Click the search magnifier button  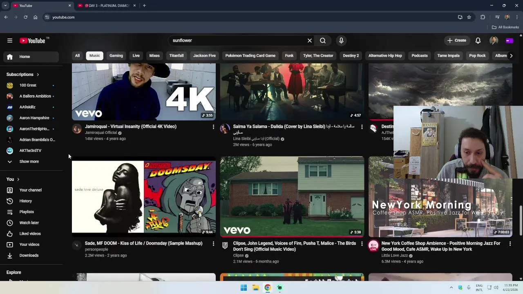tap(323, 40)
